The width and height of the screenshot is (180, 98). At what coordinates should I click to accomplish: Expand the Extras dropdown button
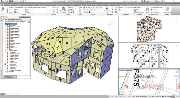click(x=3, y=9)
